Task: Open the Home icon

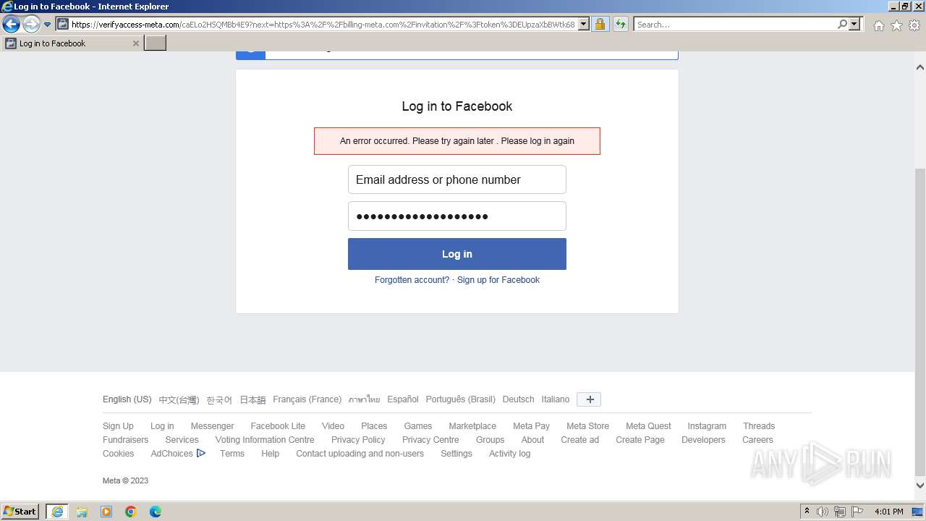Action: (x=878, y=25)
